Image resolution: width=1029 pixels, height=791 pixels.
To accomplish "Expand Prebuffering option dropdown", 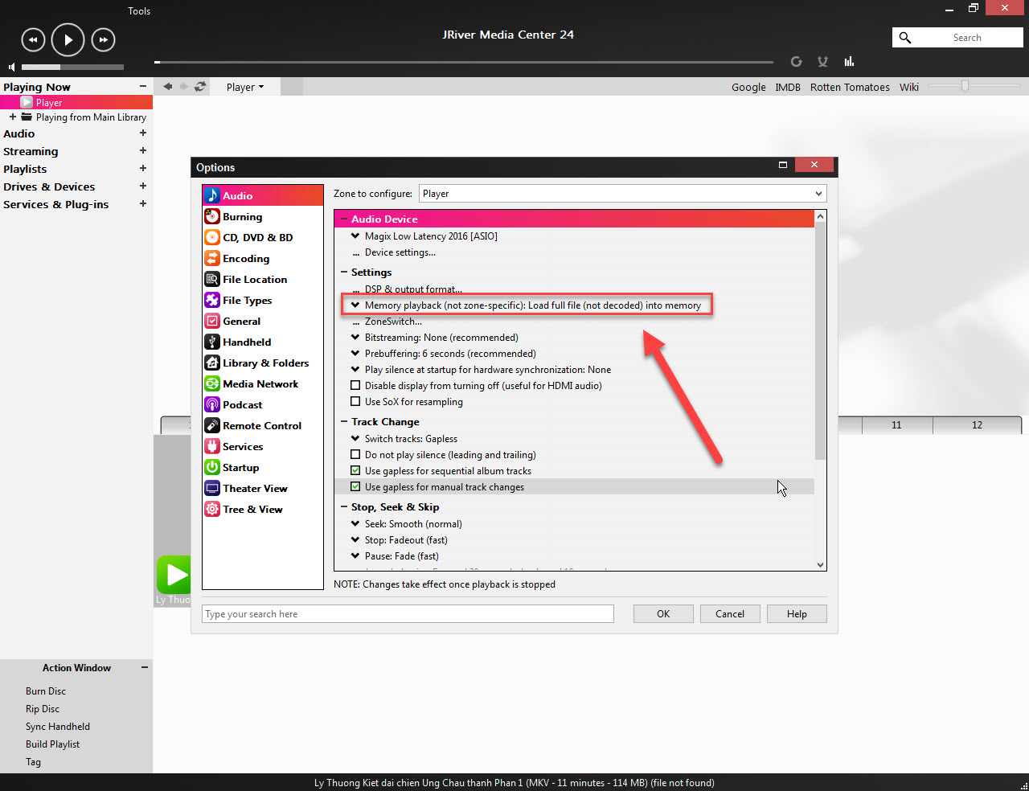I will pos(355,354).
